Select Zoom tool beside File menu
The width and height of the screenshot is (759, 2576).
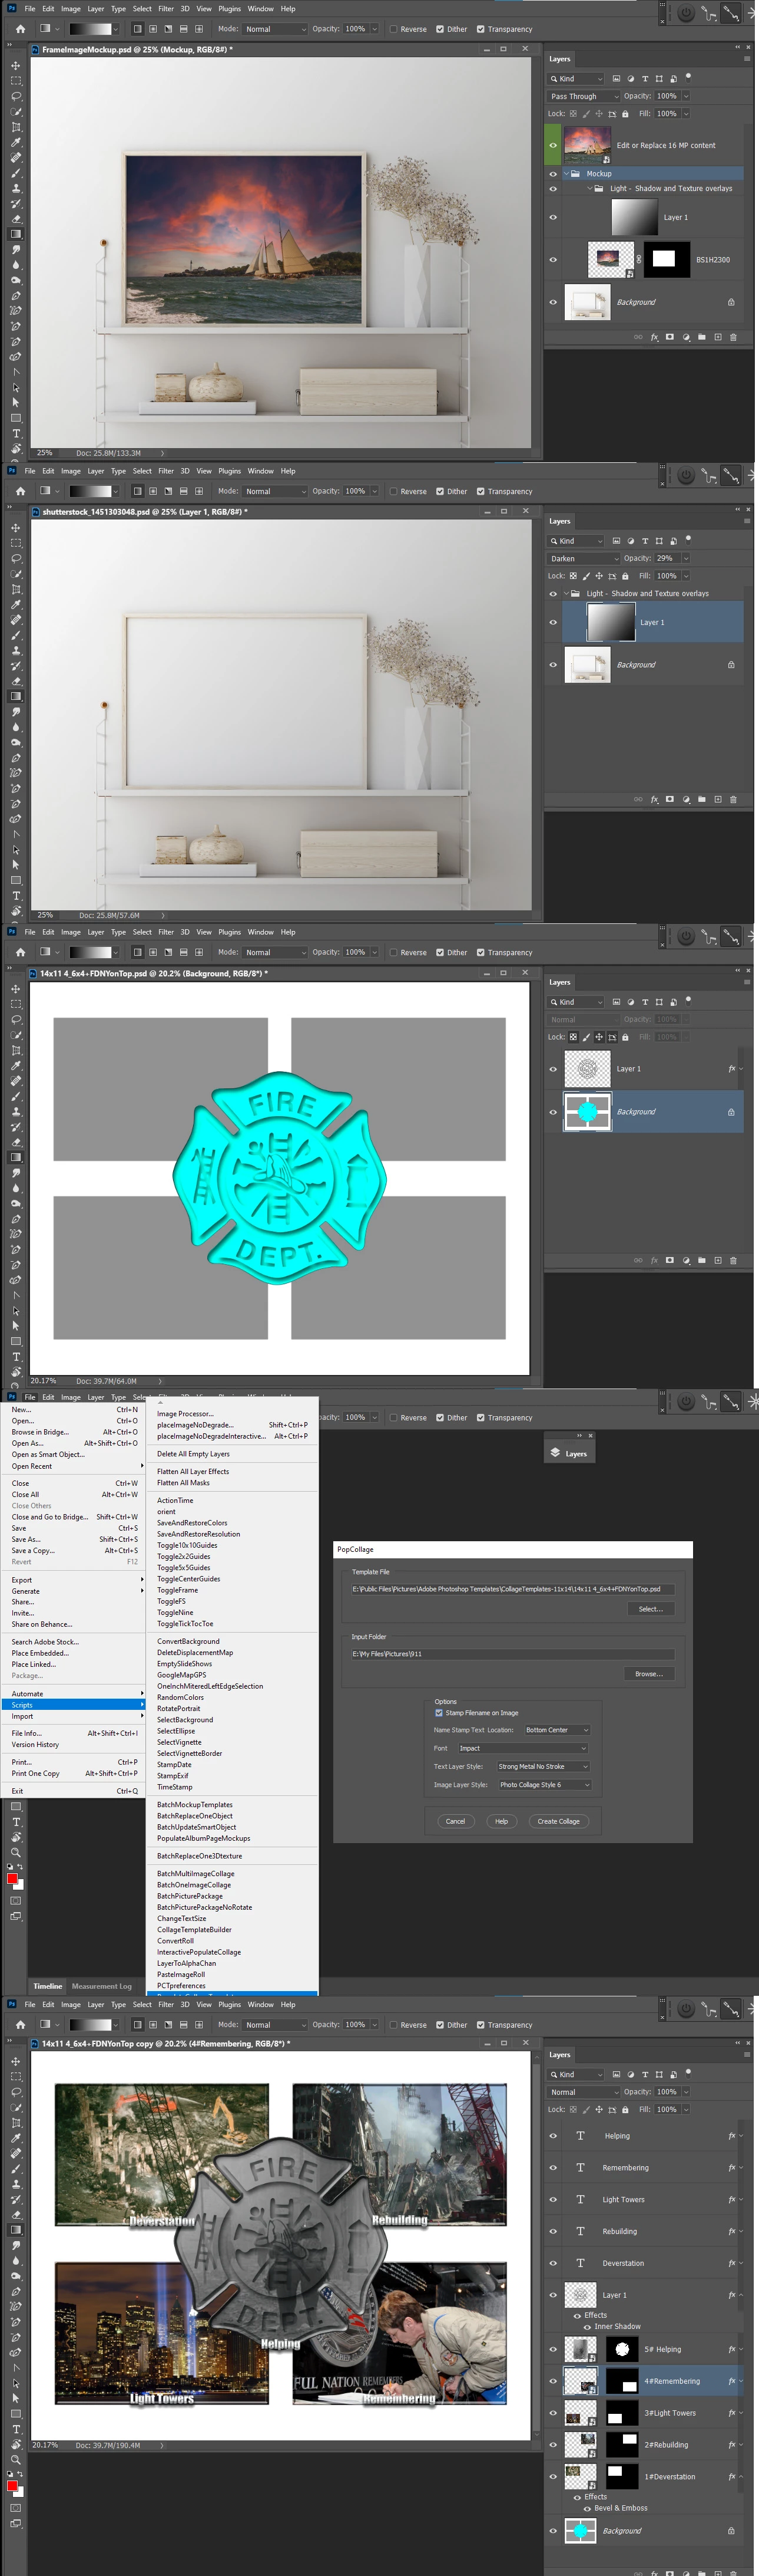point(15,1852)
